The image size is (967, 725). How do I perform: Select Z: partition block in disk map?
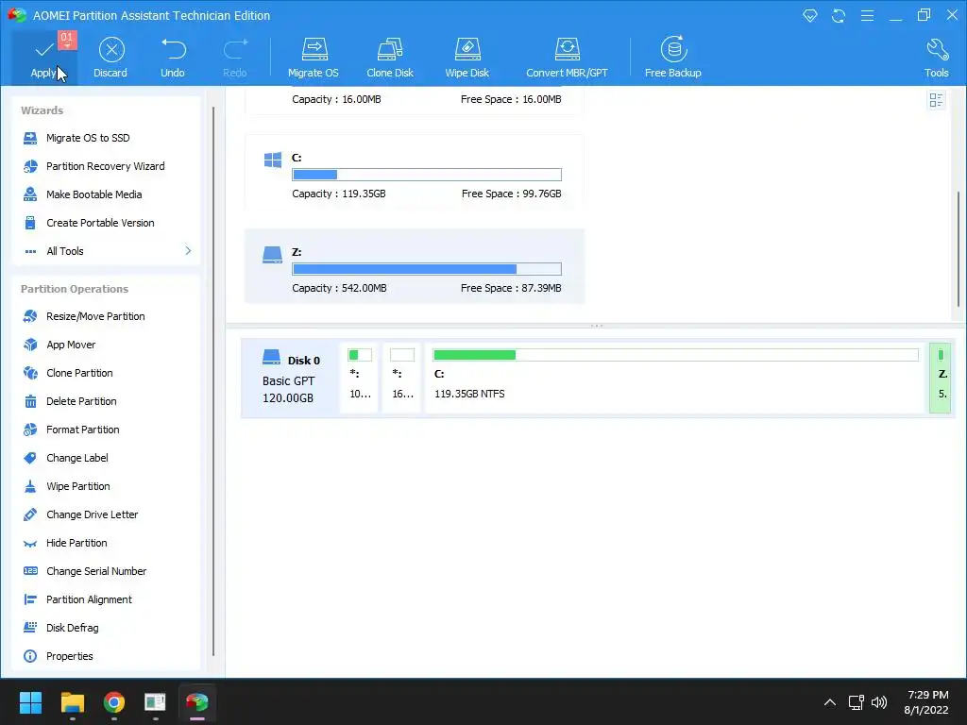(941, 377)
